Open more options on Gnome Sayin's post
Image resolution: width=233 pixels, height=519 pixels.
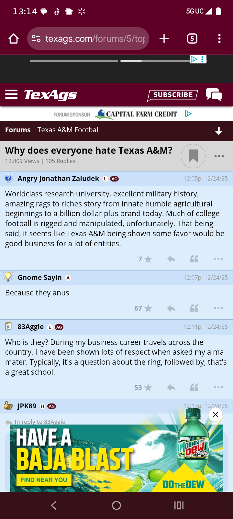[x=218, y=308]
